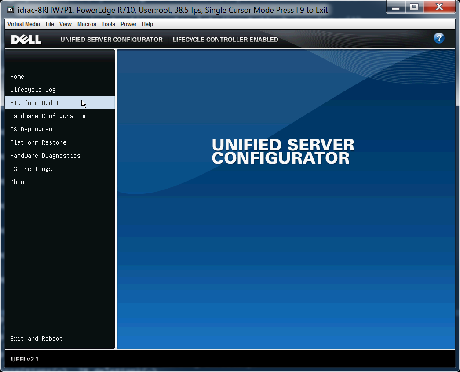The width and height of the screenshot is (460, 372).
Task: Open the Power menu
Action: (x=128, y=24)
